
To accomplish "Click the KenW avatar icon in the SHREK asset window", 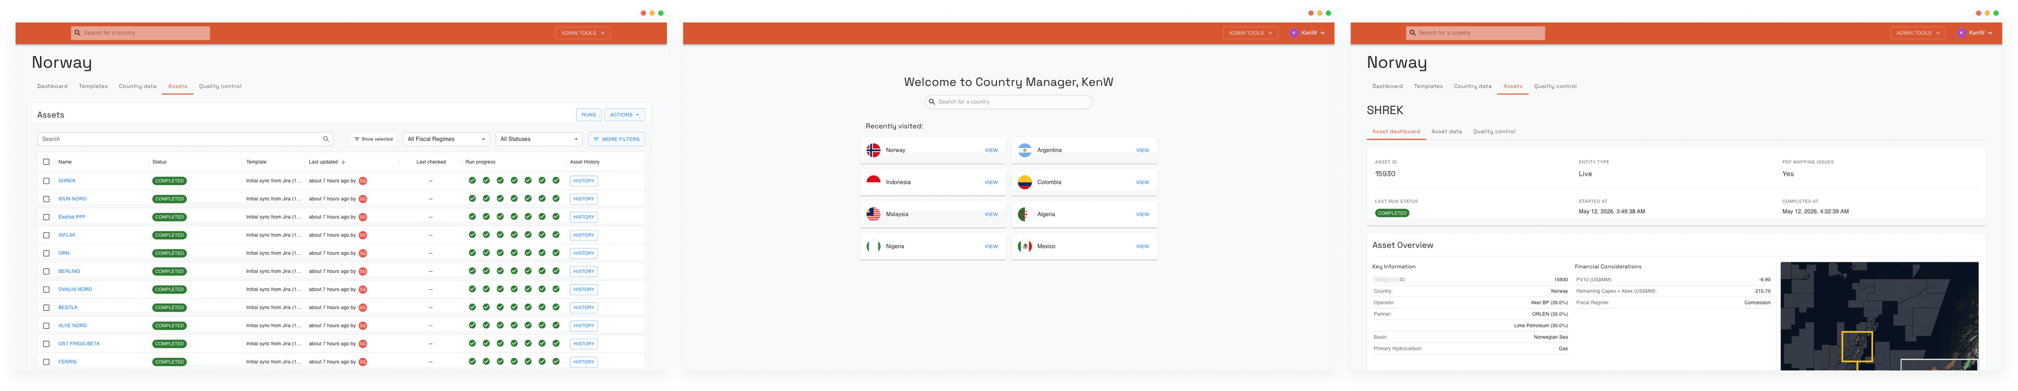I will [x=1962, y=33].
